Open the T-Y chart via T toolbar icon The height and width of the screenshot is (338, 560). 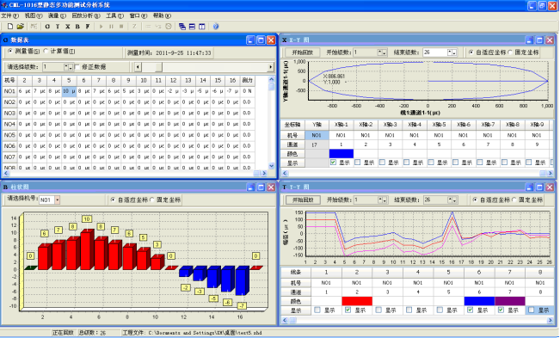(x=57, y=26)
